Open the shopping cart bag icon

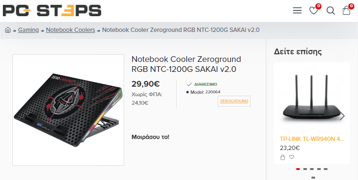click(347, 10)
